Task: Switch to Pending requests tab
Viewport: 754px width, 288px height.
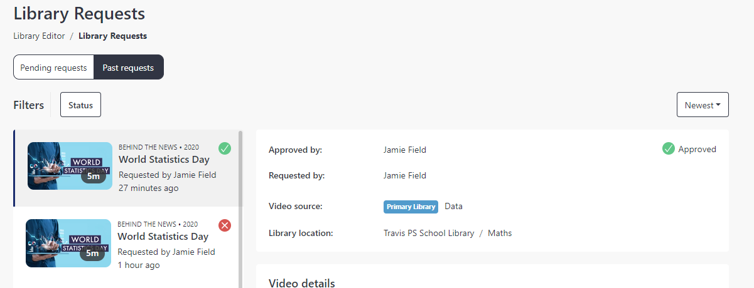Action: click(x=53, y=68)
